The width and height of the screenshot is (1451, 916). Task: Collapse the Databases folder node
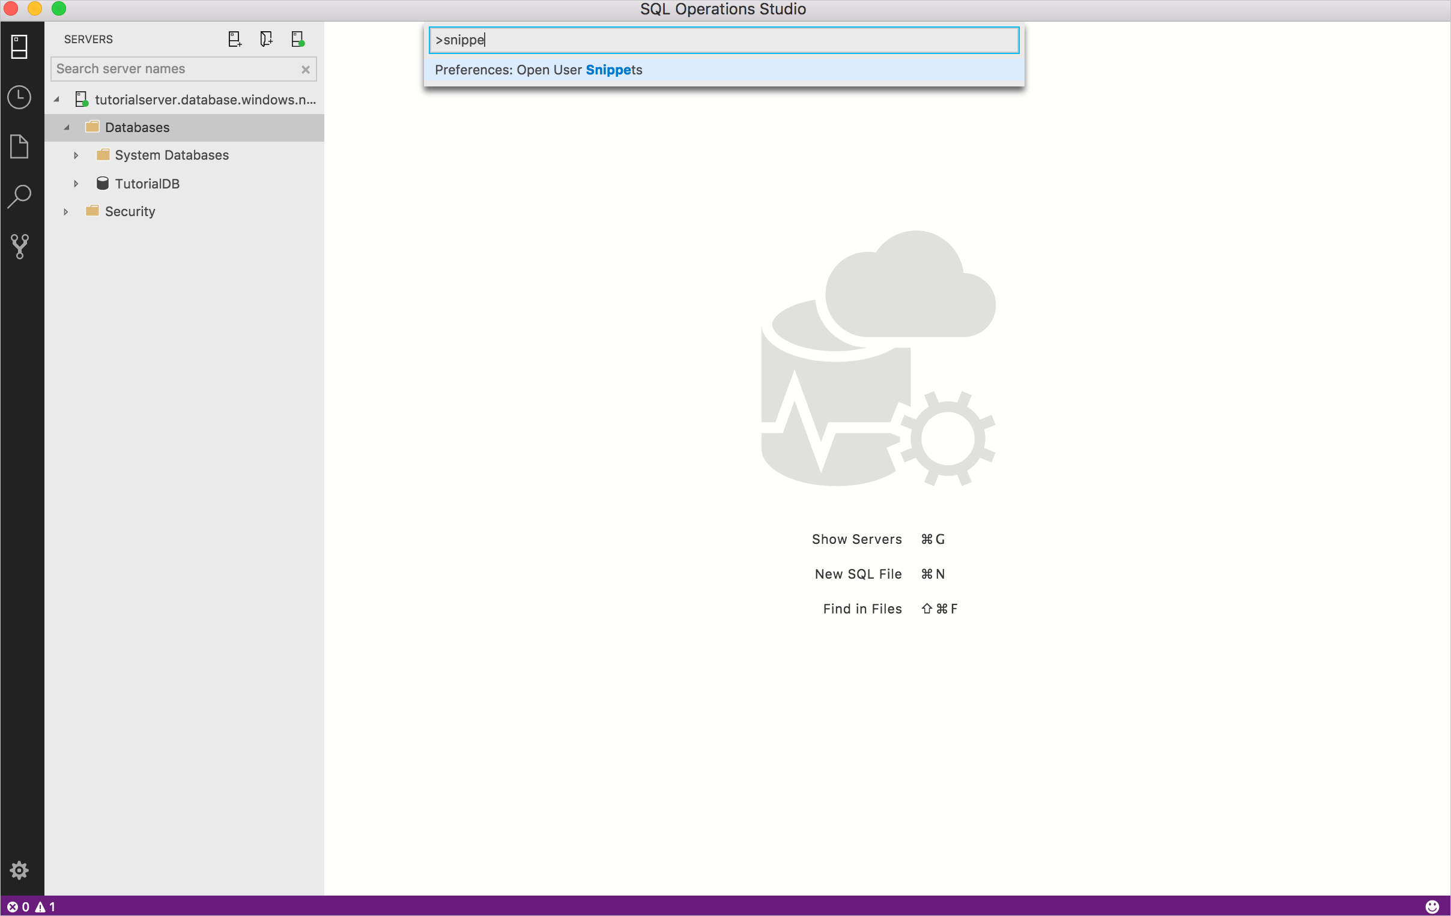pyautogui.click(x=67, y=127)
